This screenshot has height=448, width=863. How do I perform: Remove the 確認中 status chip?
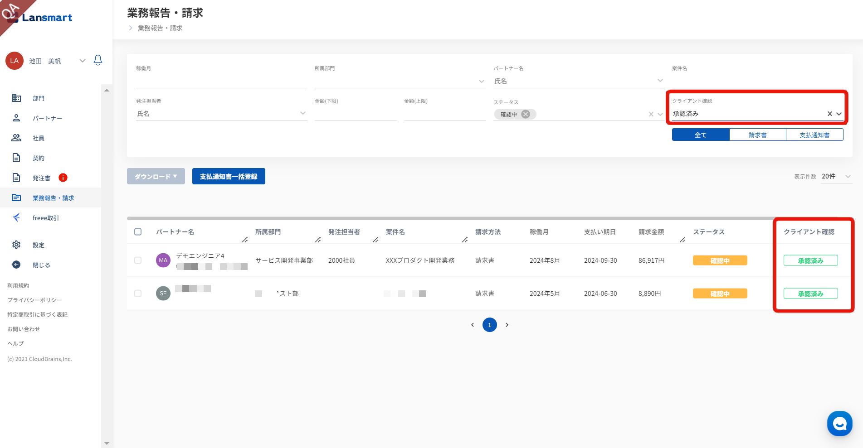[526, 114]
